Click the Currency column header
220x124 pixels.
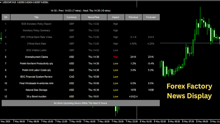(72, 17)
